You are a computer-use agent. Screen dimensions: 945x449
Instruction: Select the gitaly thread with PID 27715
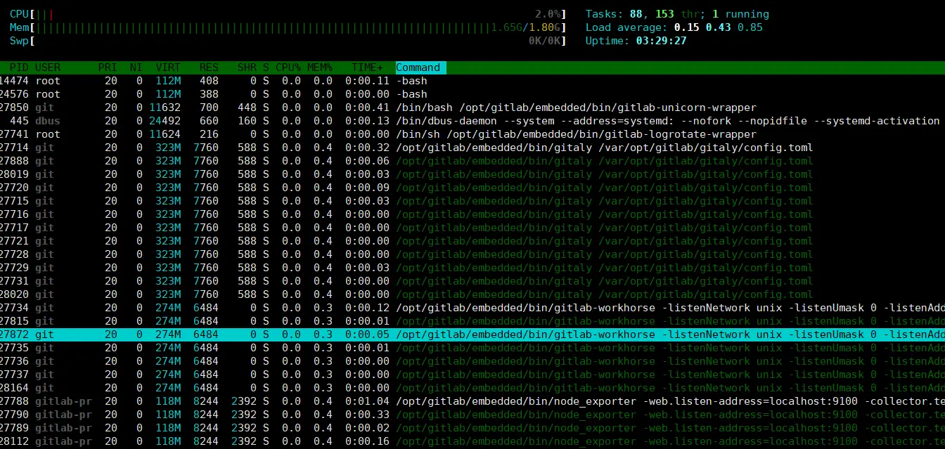(472, 201)
